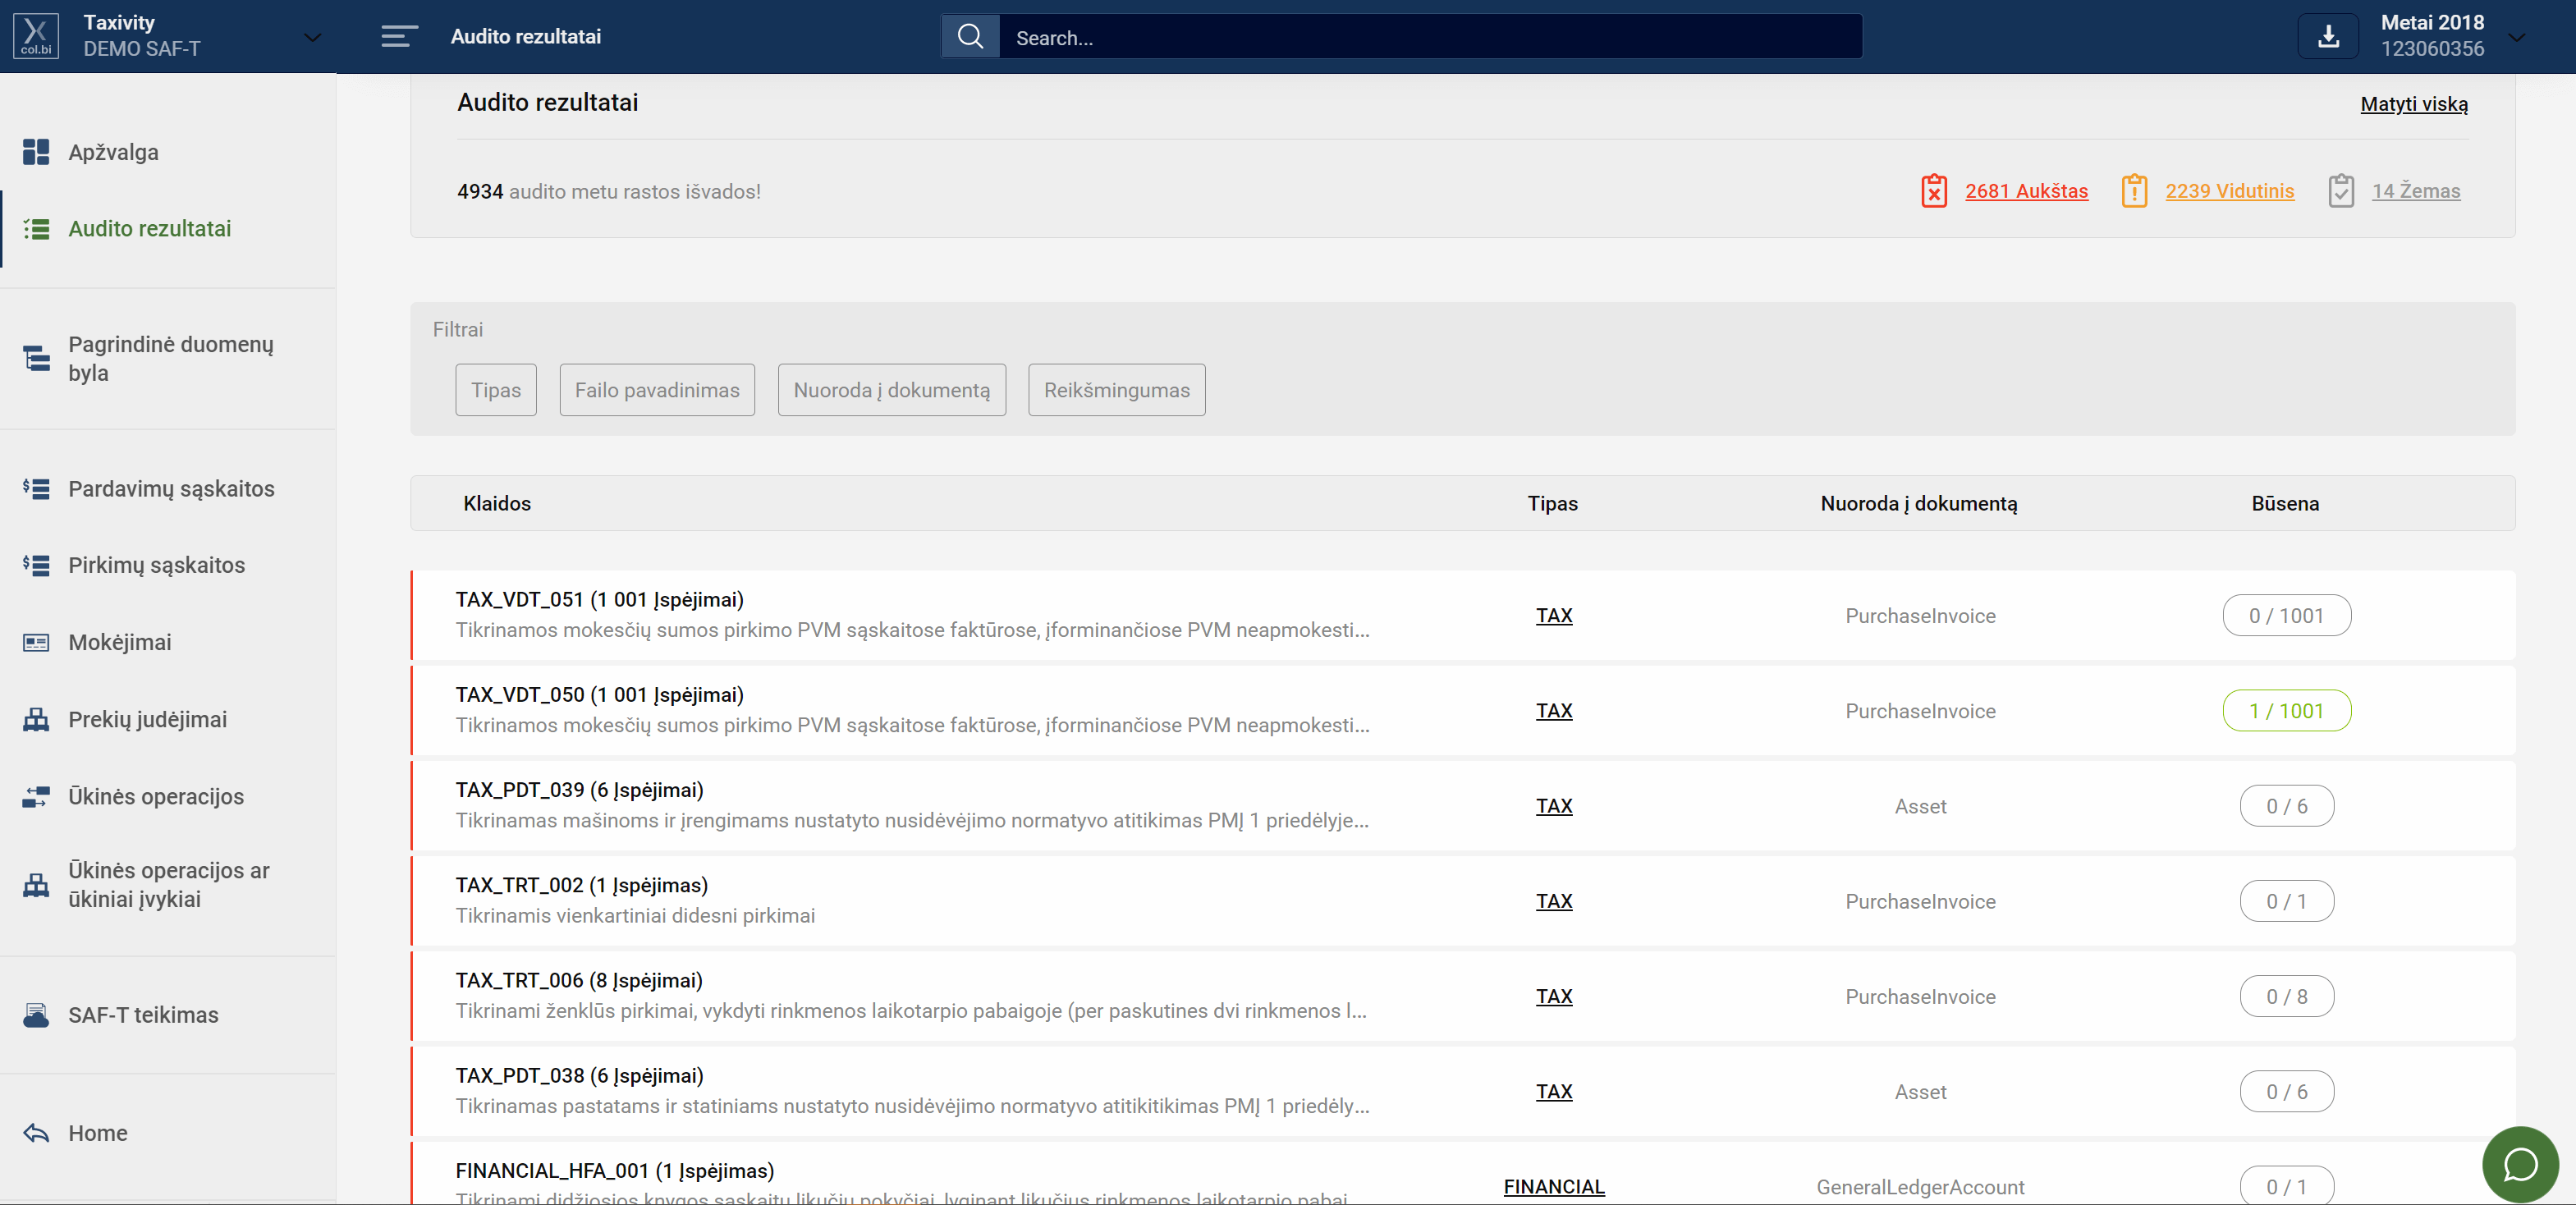The height and width of the screenshot is (1205, 2576).
Task: Click the 2681 Aukštas link
Action: tap(2026, 191)
